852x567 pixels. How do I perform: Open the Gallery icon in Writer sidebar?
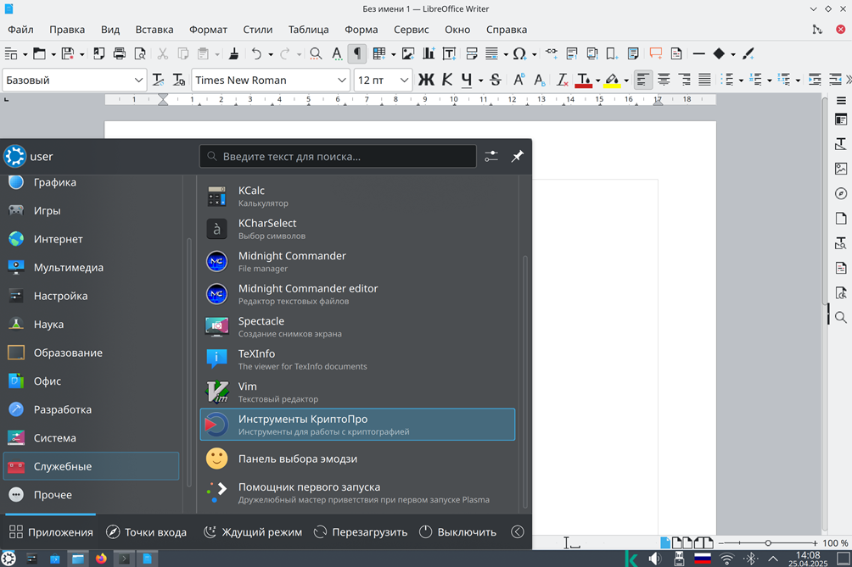pyautogui.click(x=841, y=169)
